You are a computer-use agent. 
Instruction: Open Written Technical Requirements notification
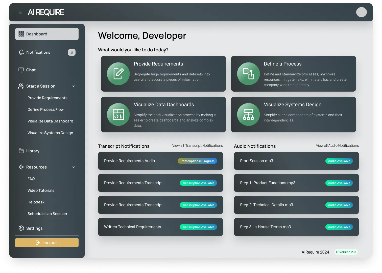click(x=160, y=227)
